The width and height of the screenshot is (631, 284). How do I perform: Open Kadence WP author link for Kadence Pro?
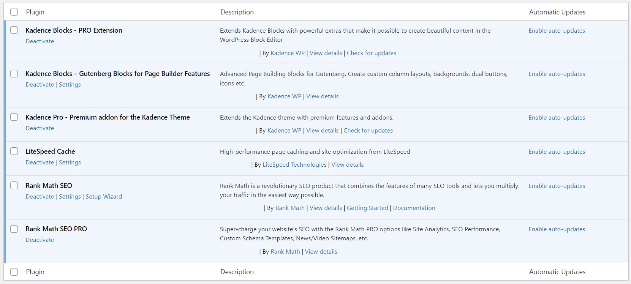pyautogui.click(x=285, y=131)
